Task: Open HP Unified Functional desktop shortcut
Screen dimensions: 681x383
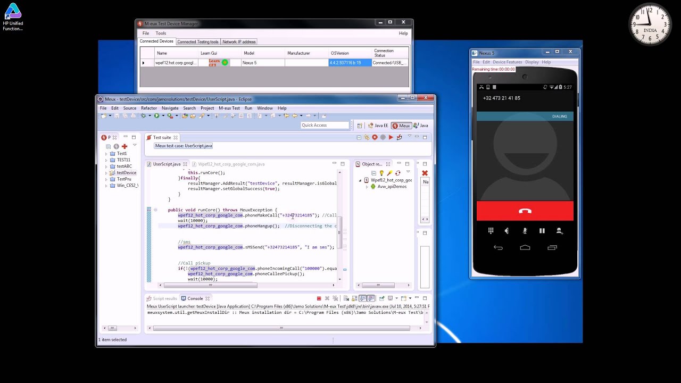Action: coord(12,17)
